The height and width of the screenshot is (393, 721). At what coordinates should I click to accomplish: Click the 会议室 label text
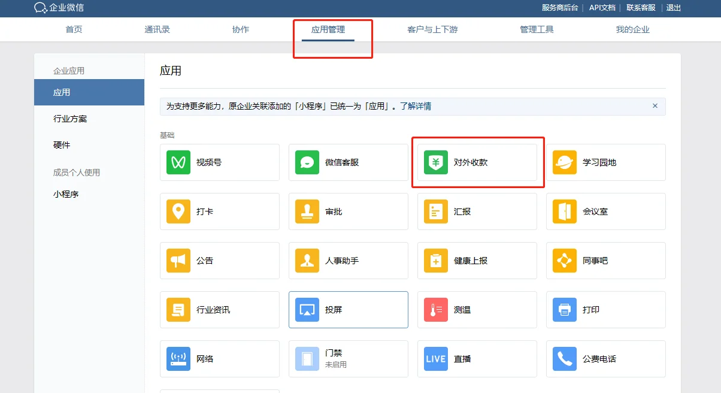point(595,211)
